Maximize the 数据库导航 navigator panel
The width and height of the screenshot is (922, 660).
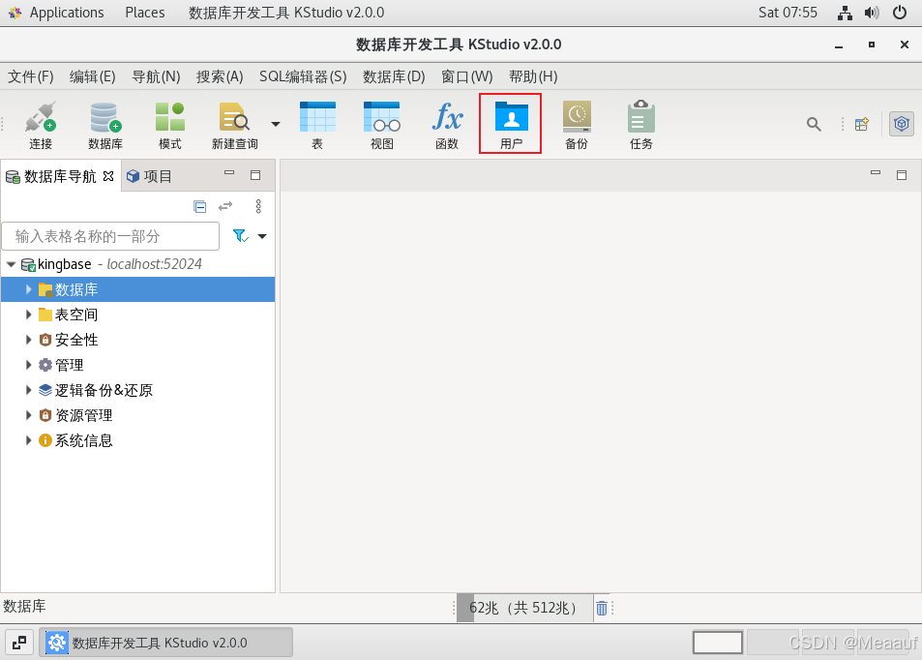[x=255, y=175]
